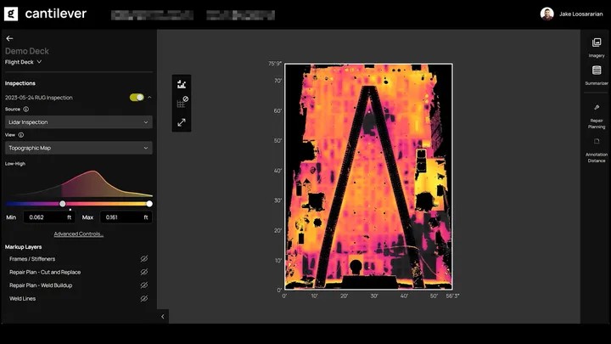The width and height of the screenshot is (611, 344).
Task: Select the Annotation Distance tool
Action: [597, 149]
